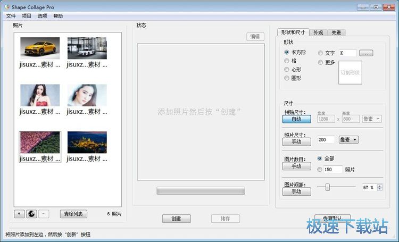Click the minus button to remove photo
This screenshot has height=242, width=399.
click(44, 214)
